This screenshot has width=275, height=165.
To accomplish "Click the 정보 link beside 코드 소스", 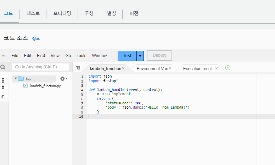I will pyautogui.click(x=36, y=38).
